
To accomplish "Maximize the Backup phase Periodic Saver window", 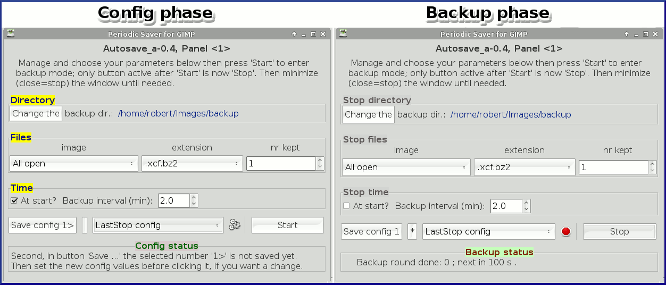I will coord(646,34).
